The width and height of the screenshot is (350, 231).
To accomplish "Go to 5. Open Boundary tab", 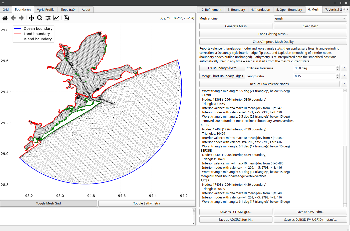I will click(289, 10).
